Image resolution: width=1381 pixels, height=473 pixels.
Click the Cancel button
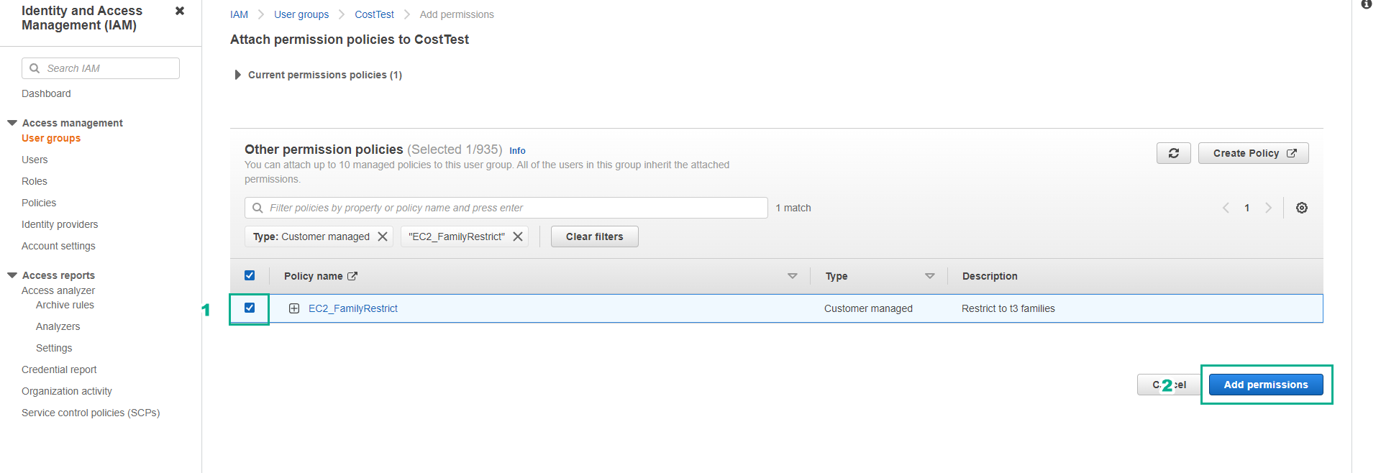click(1169, 385)
